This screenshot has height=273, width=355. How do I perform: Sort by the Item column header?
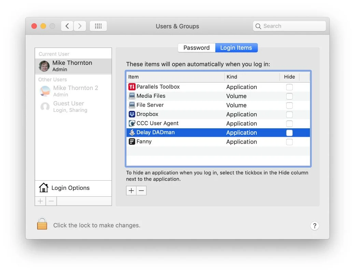[175, 77]
